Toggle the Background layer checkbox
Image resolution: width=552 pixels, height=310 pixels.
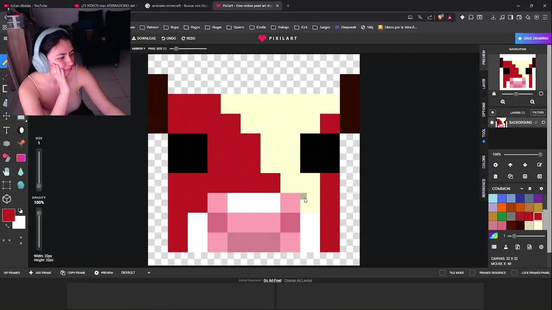pyautogui.click(x=543, y=123)
